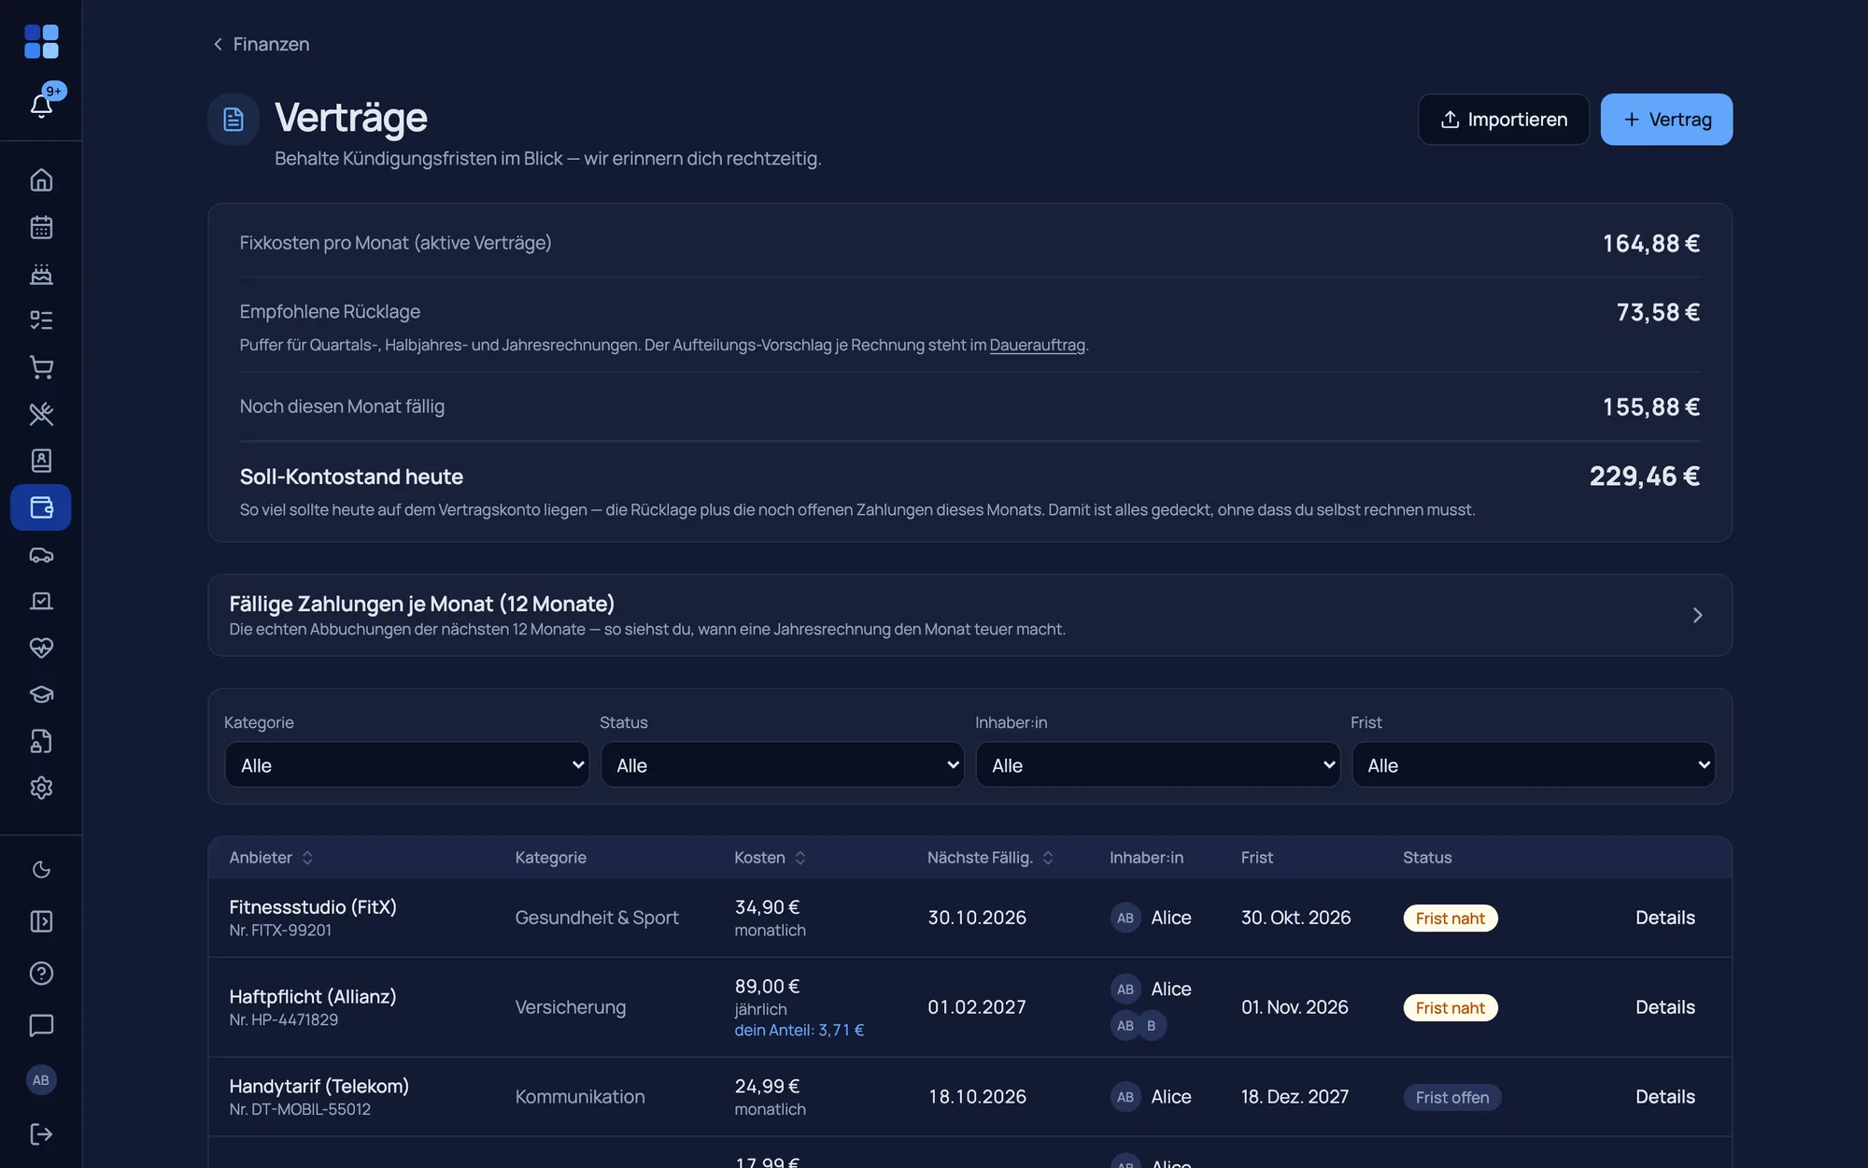1868x1168 pixels.
Task: Open the feedback chat bubble icon
Action: [41, 1025]
